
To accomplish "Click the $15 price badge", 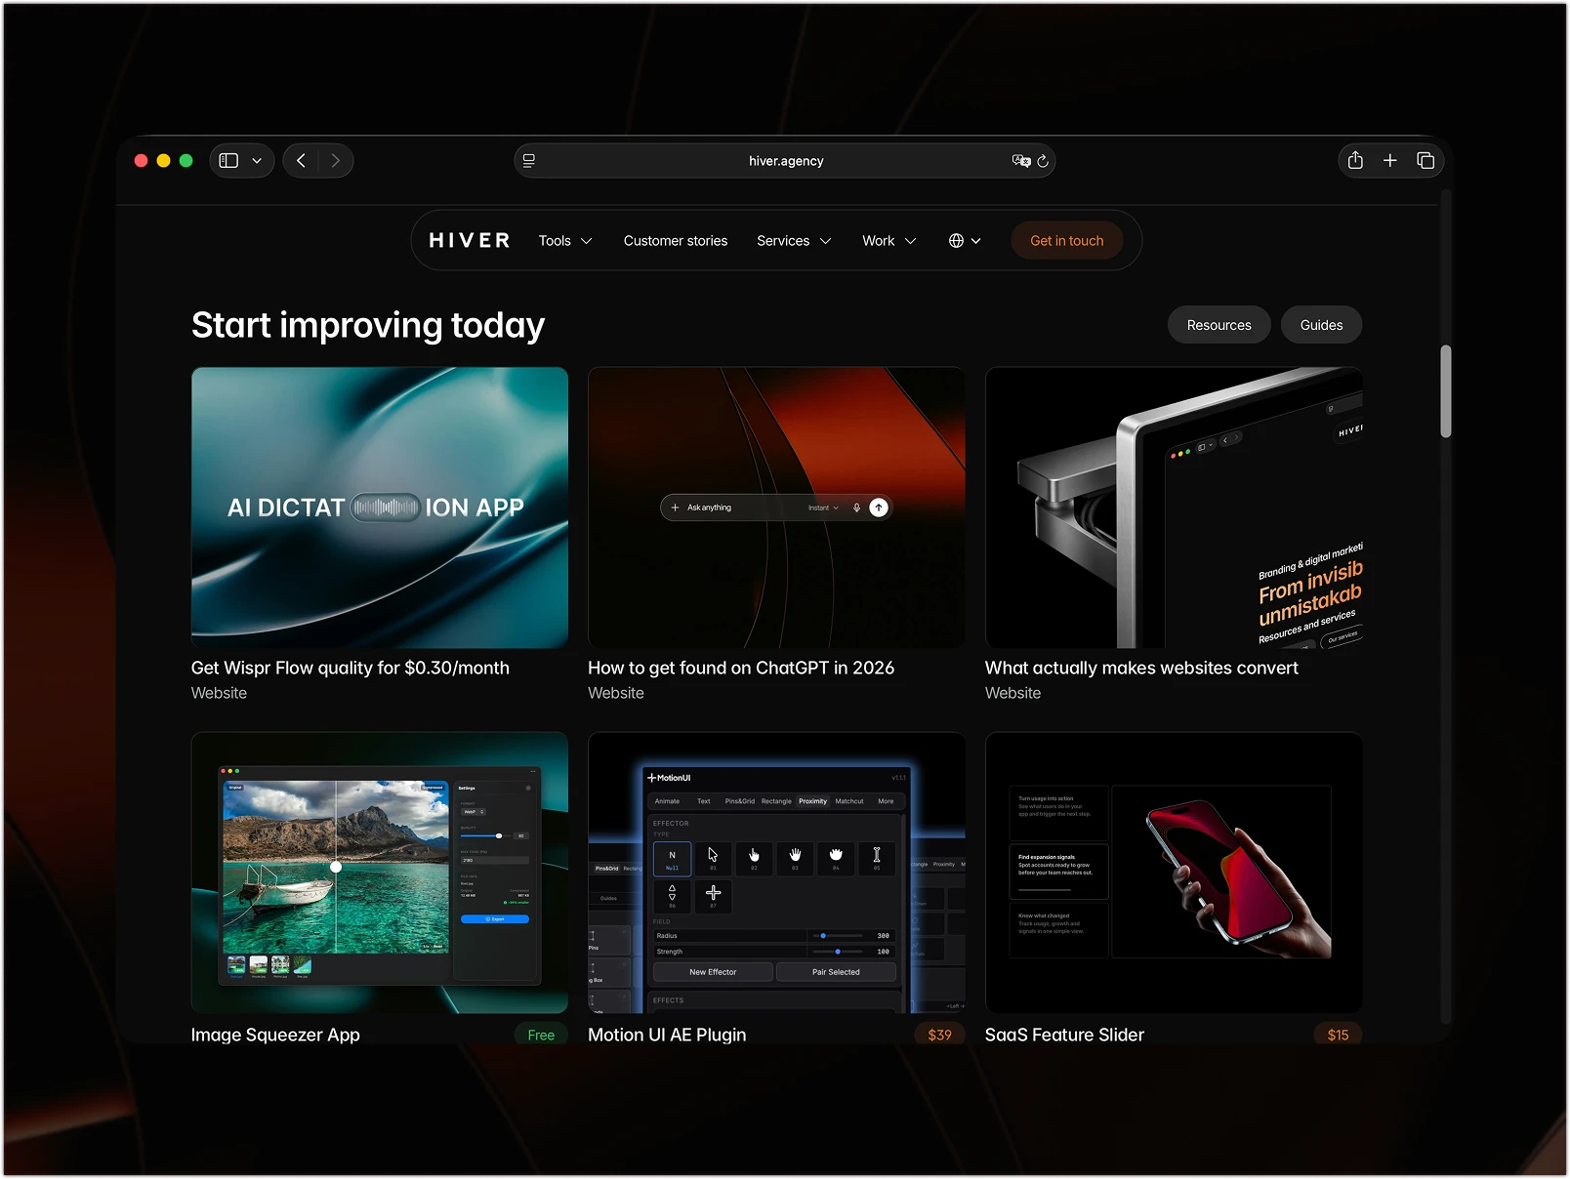I will (x=1338, y=1035).
